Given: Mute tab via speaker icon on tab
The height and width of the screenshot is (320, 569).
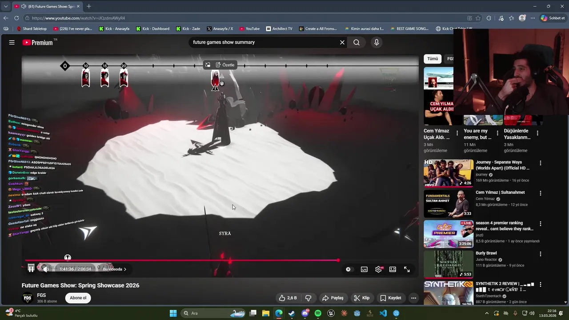Looking at the screenshot, I should pyautogui.click(x=23, y=6).
